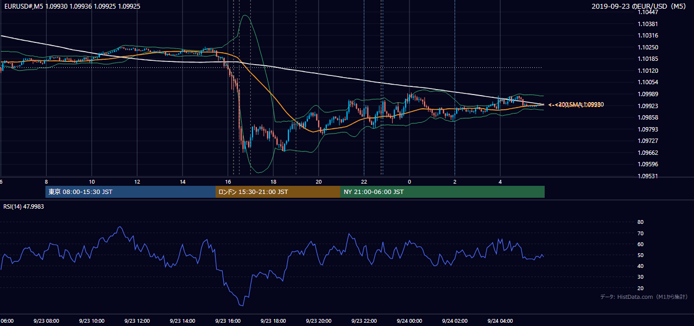Click RSI axis level 70
This screenshot has width=694, height=326.
[640, 233]
